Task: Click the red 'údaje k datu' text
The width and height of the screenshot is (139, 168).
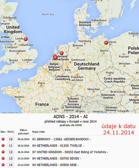Action: [x=119, y=126]
